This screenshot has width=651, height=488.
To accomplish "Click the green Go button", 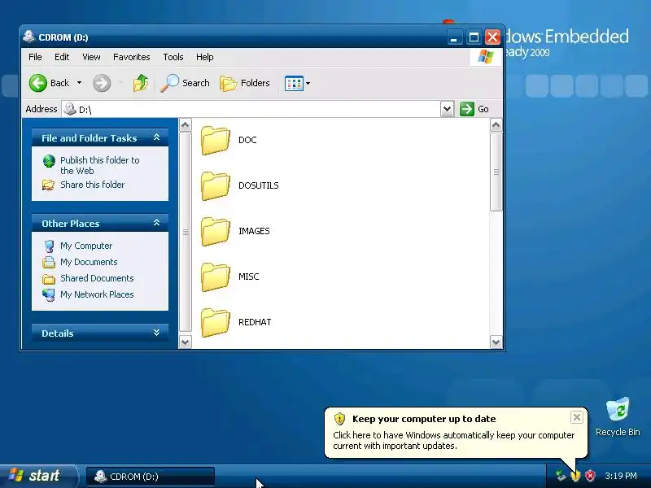I will (x=474, y=109).
